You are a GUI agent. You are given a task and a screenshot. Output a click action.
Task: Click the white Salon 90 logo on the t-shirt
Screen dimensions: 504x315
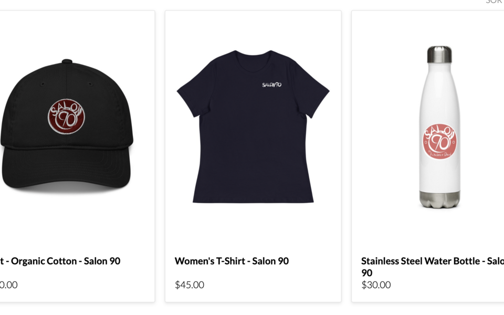tap(272, 85)
